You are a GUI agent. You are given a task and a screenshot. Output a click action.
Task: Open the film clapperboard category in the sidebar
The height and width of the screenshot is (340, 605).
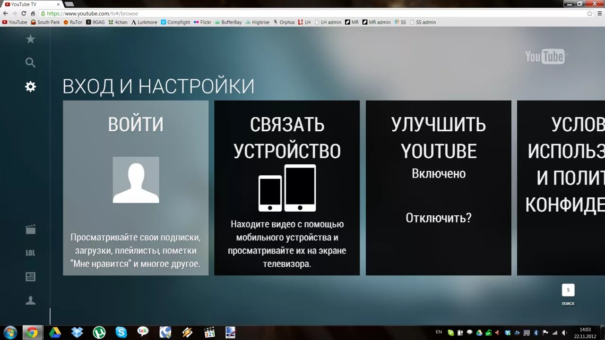tap(30, 229)
